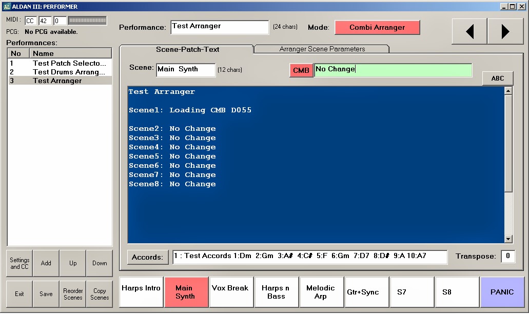
Task: Click the Performance name field
Action: 220,27
